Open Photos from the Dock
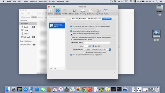 pos(78,89)
